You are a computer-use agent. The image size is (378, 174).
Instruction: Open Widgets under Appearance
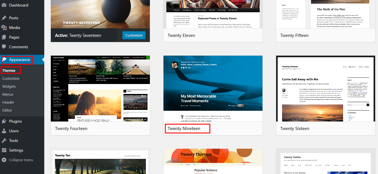coord(9,86)
